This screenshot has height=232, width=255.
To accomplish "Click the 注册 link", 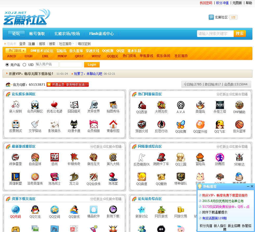I will tap(31, 44).
